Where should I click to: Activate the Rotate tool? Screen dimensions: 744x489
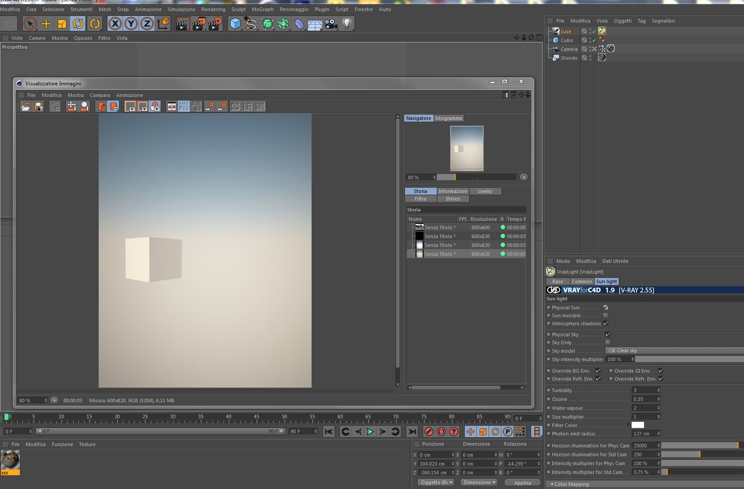point(78,23)
